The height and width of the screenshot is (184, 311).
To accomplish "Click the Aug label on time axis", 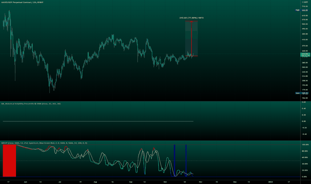I will click(95, 182).
